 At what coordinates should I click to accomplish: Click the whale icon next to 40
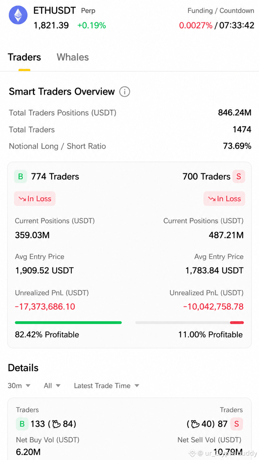[195, 424]
